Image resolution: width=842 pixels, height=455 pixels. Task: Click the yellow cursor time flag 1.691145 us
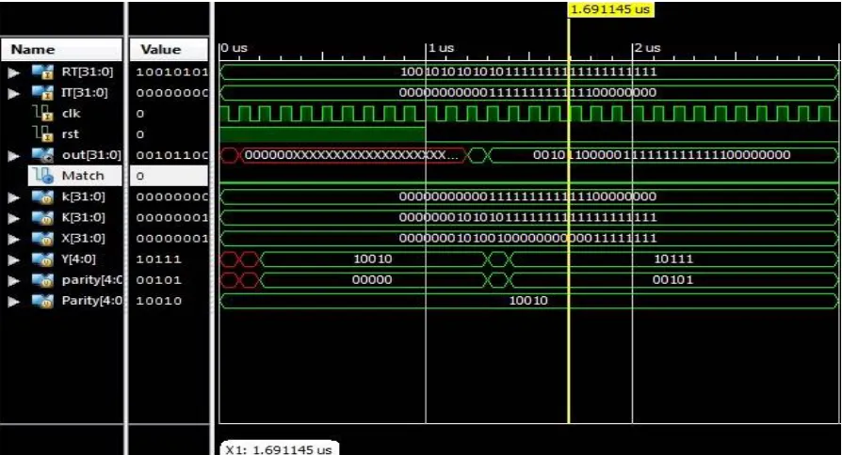tap(610, 9)
